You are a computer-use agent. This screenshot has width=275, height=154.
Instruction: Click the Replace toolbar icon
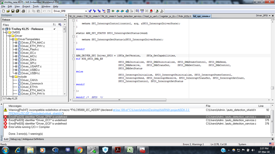point(104,11)
